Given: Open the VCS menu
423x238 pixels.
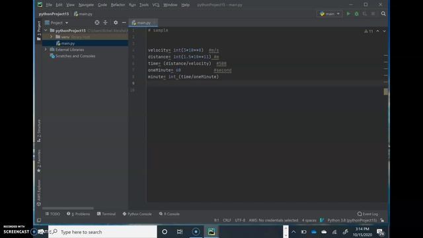Looking at the screenshot, I should pyautogui.click(x=156, y=5).
